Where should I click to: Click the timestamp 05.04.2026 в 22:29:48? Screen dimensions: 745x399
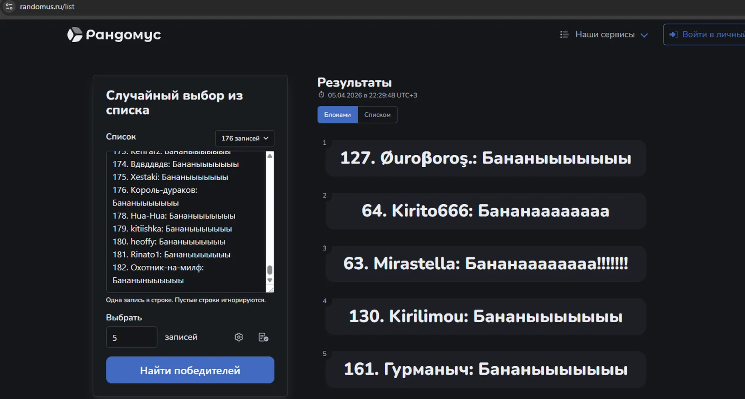(x=372, y=95)
